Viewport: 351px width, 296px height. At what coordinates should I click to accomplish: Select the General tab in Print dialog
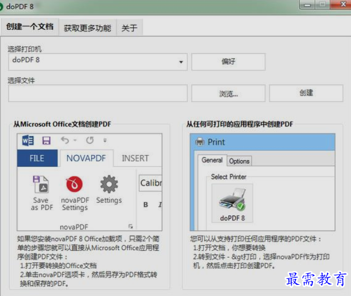pos(212,160)
